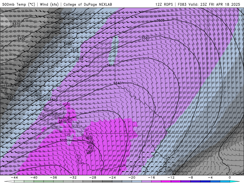Image resolution: width=244 pixels, height=183 pixels.
Task: Click the -40 value on the color scale
Action: point(34,178)
